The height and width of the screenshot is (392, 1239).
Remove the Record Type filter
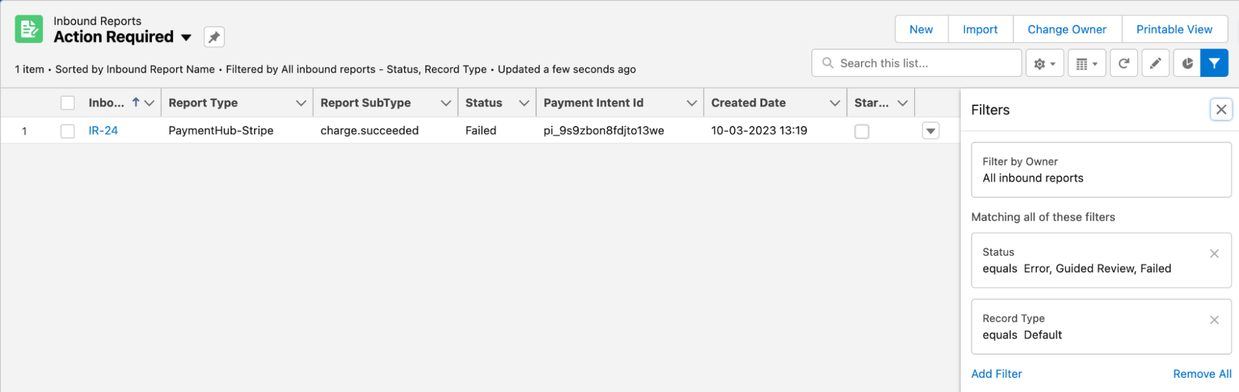click(1214, 320)
